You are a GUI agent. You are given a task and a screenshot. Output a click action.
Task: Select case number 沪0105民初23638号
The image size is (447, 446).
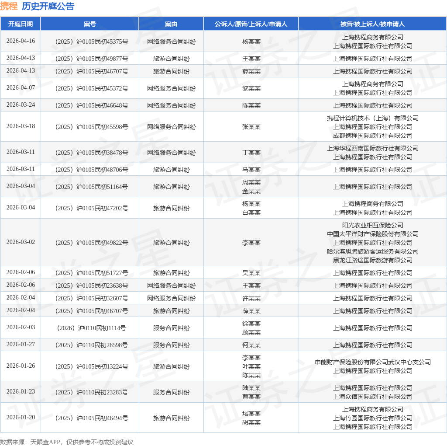click(92, 286)
